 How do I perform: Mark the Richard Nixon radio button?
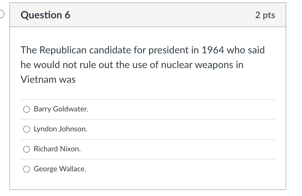click(27, 149)
